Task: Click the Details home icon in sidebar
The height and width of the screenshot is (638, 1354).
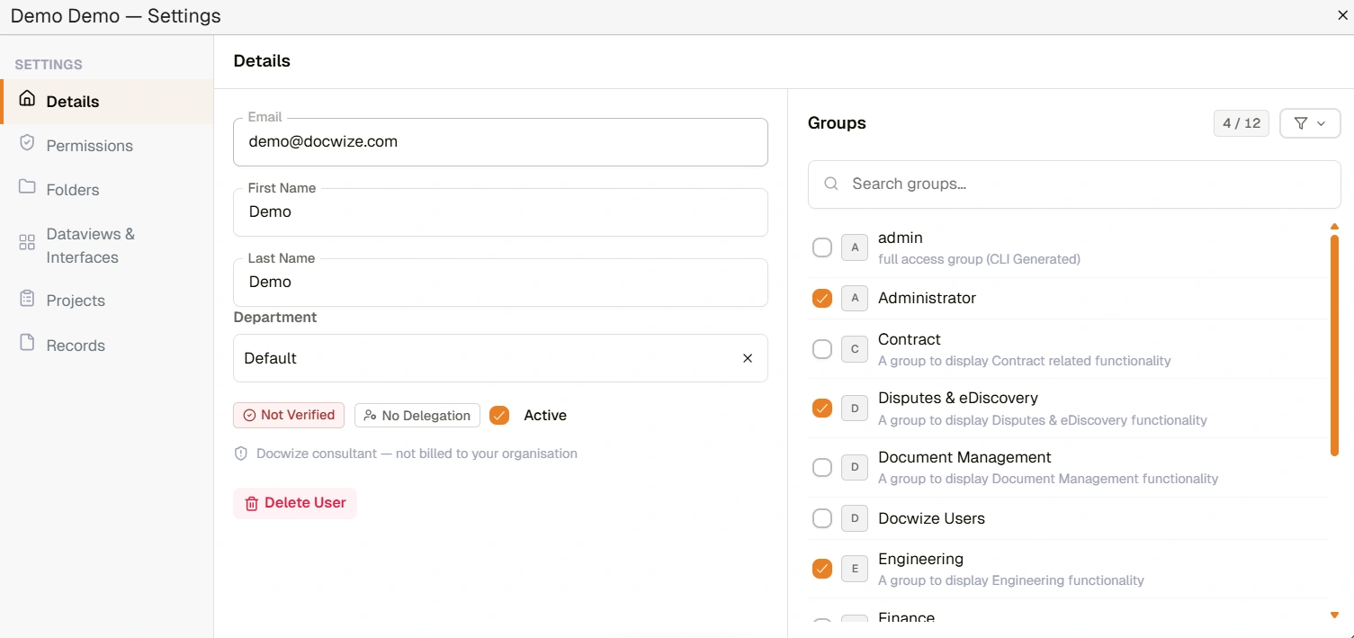Action: [x=27, y=99]
